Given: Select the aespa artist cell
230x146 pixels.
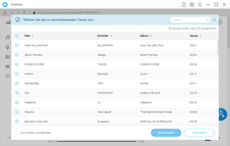Looking at the screenshot, I should [102, 55].
